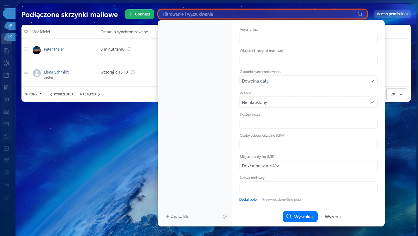
Task: Open the hexagon sidebar icon
Action: coord(6,63)
